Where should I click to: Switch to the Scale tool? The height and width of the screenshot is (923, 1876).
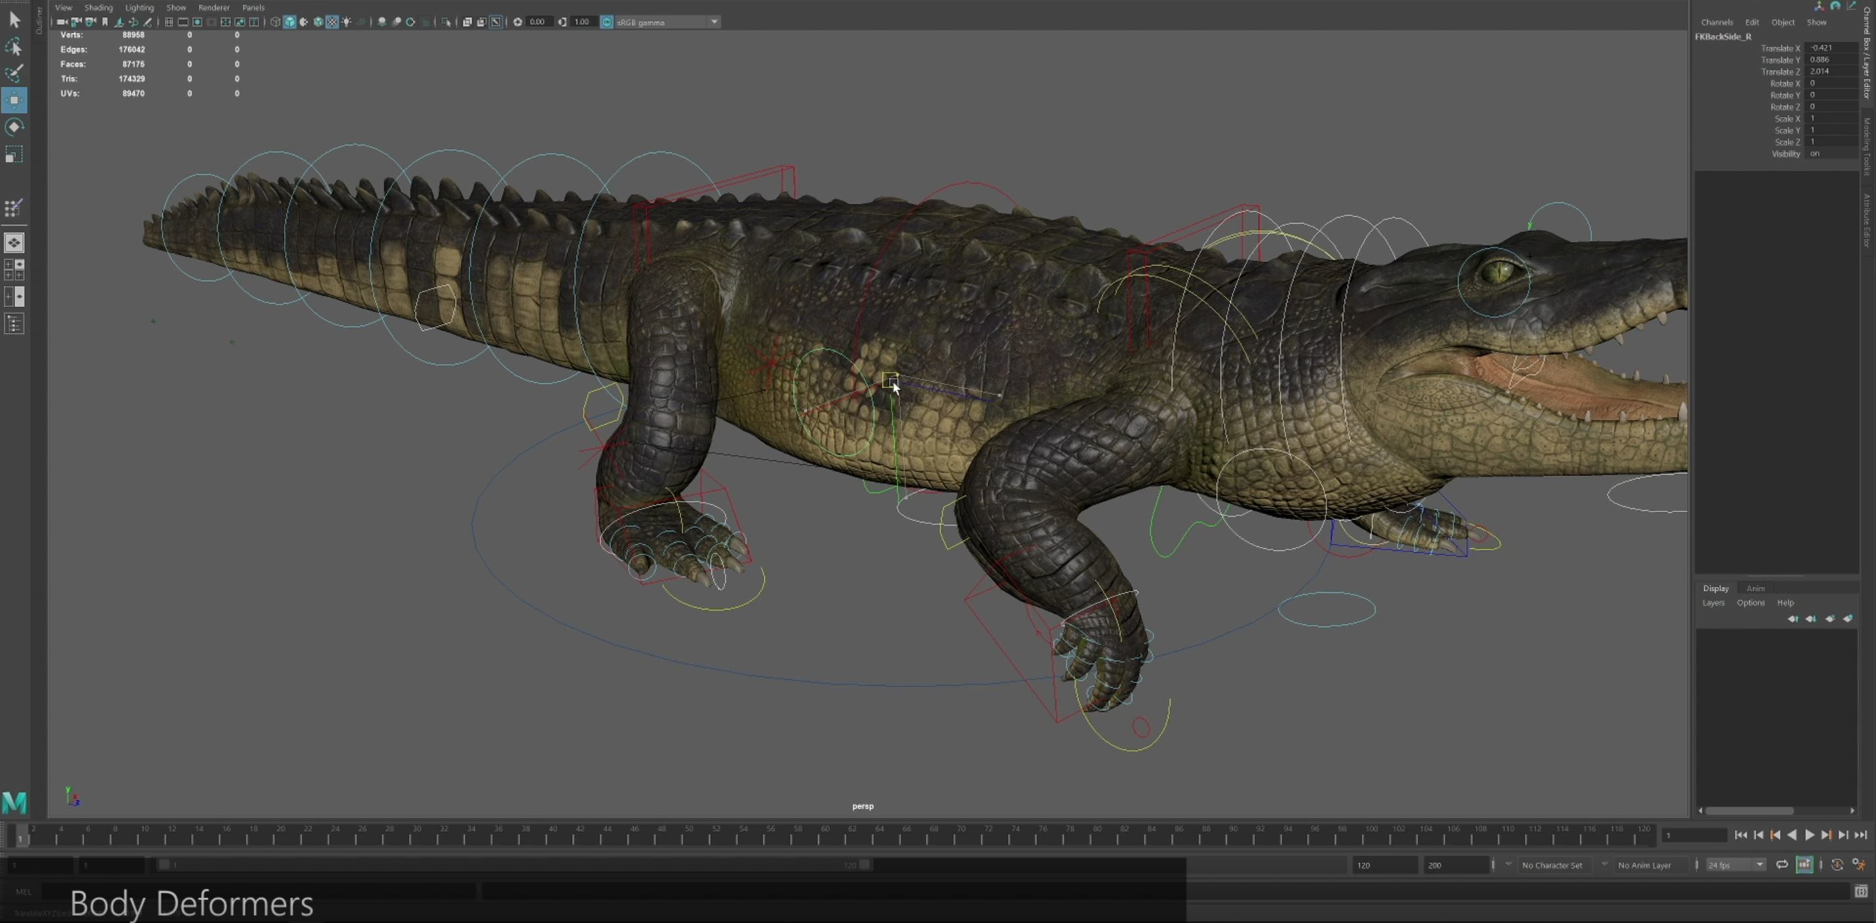pos(14,154)
